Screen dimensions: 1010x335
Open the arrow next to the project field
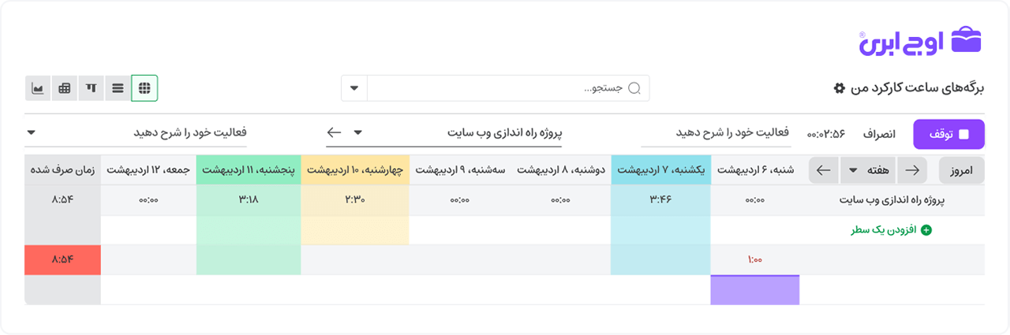point(334,132)
